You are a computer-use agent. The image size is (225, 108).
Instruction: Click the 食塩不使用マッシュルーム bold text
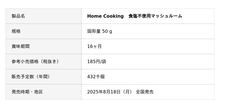[155, 16]
